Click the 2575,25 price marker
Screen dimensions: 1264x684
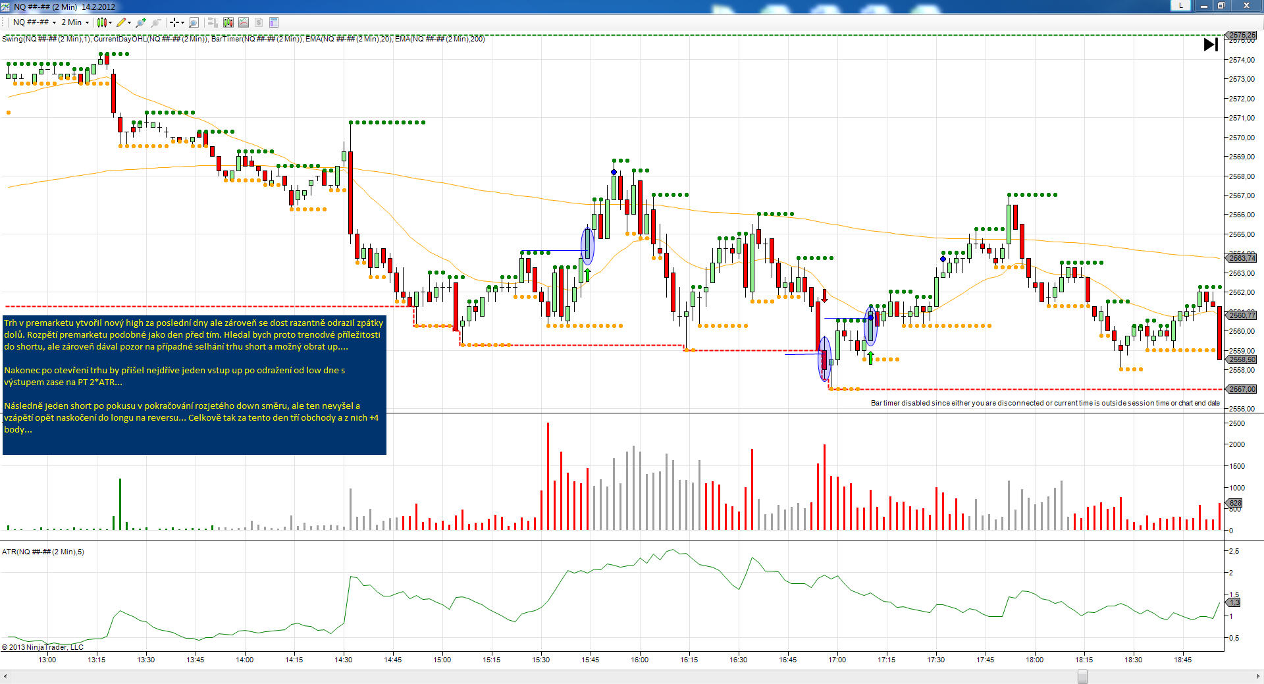1241,35
